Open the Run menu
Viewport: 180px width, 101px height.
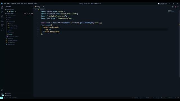click(x=25, y=4)
